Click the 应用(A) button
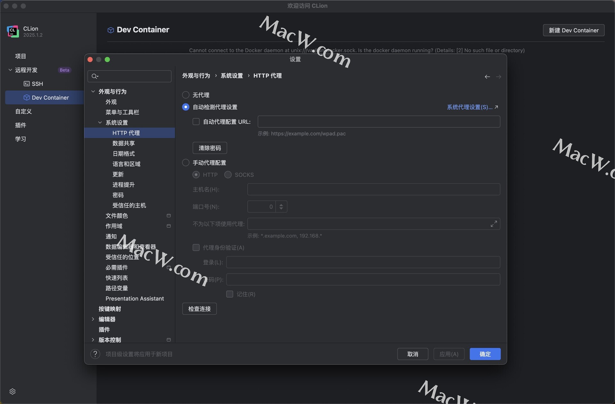This screenshot has width=615, height=404. pos(449,354)
